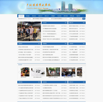This screenshot has width=103, height=102.
Task: Open the 司法改革 article in 时政要闻
Action: click(x=48, y=47)
